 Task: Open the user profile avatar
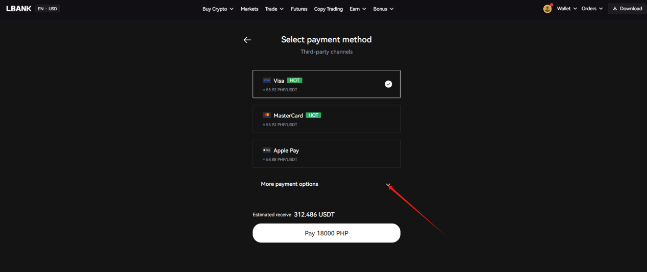click(x=547, y=9)
